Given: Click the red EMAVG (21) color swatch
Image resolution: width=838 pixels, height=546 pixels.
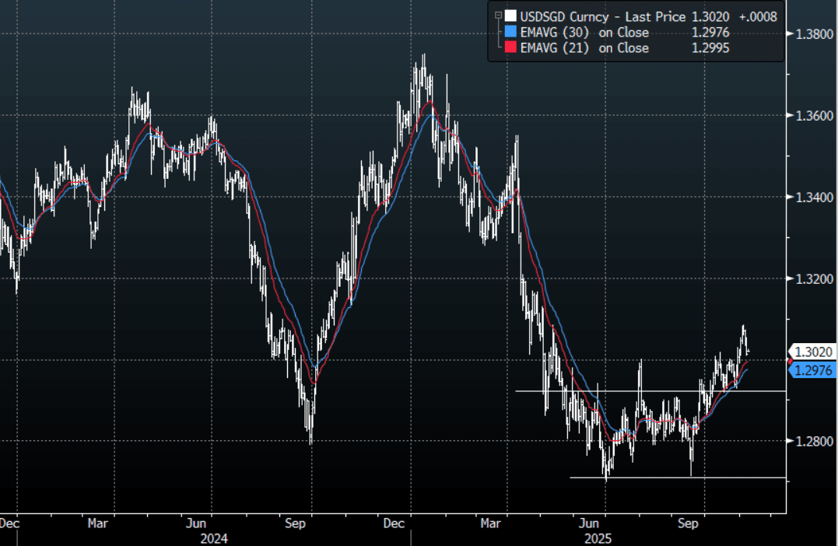Looking at the screenshot, I should click(510, 48).
